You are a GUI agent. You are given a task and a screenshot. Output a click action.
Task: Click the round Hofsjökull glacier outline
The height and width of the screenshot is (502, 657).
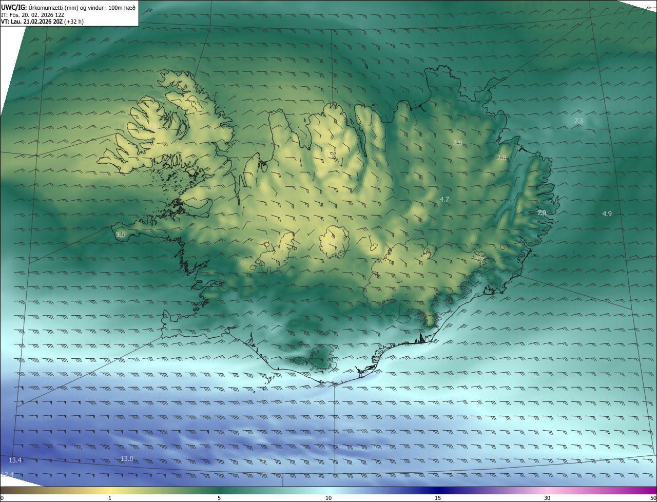(334, 242)
